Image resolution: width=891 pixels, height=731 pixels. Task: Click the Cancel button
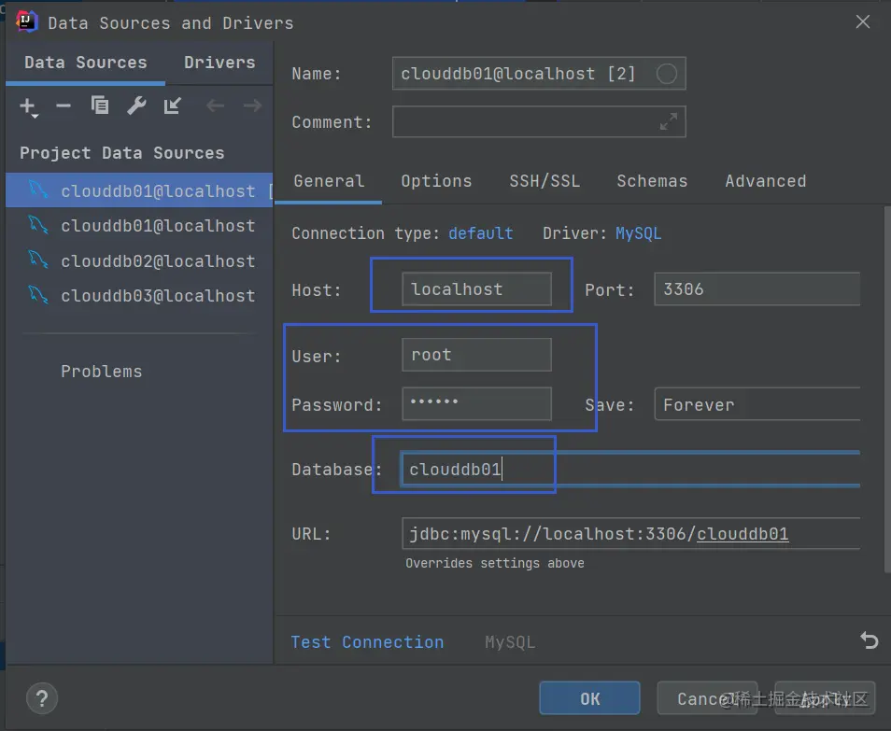tap(707, 698)
